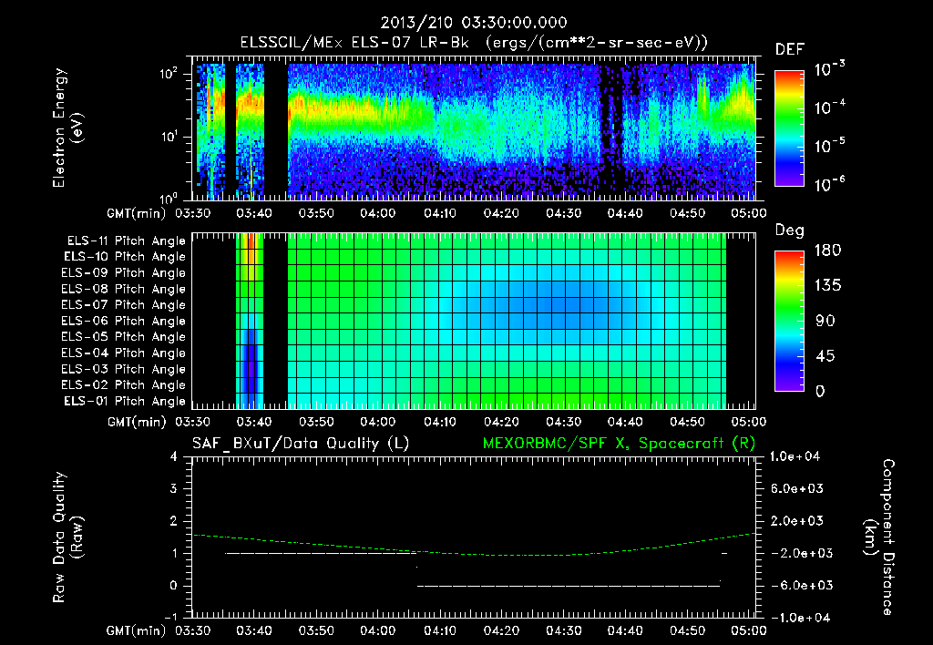The image size is (933, 645).
Task: Select the ELS-04 Pitch Angle row label
Action: pyautogui.click(x=124, y=353)
